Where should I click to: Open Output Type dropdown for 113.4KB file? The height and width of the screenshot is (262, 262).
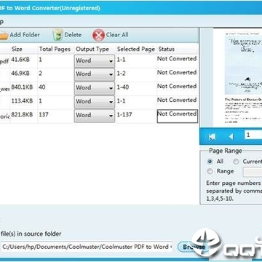click(95, 101)
